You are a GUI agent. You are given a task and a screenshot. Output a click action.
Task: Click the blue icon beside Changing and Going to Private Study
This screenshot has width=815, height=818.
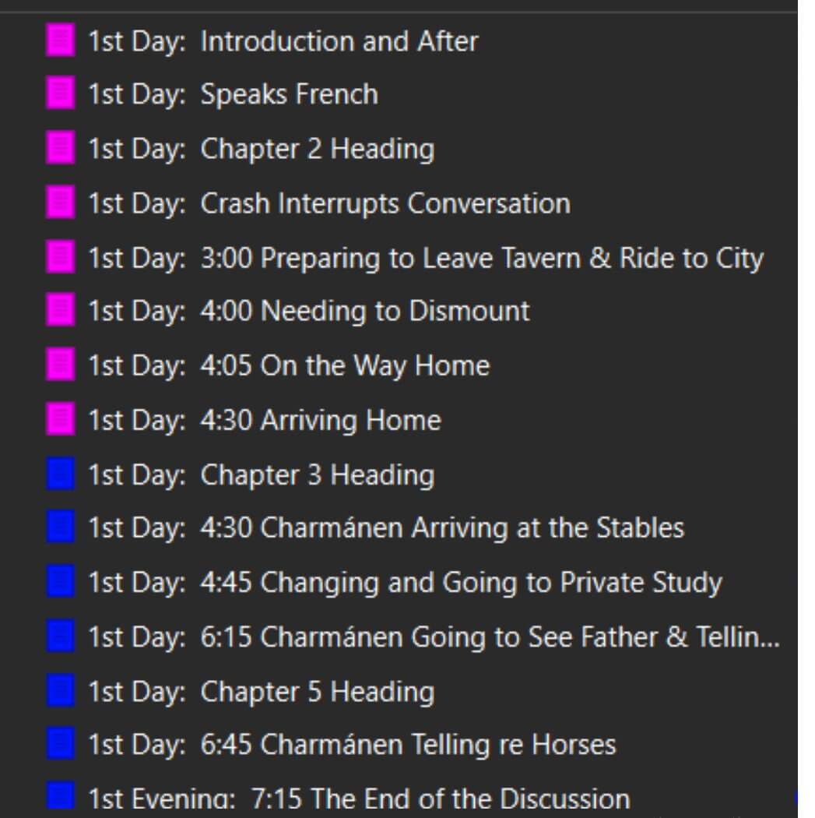click(x=61, y=583)
